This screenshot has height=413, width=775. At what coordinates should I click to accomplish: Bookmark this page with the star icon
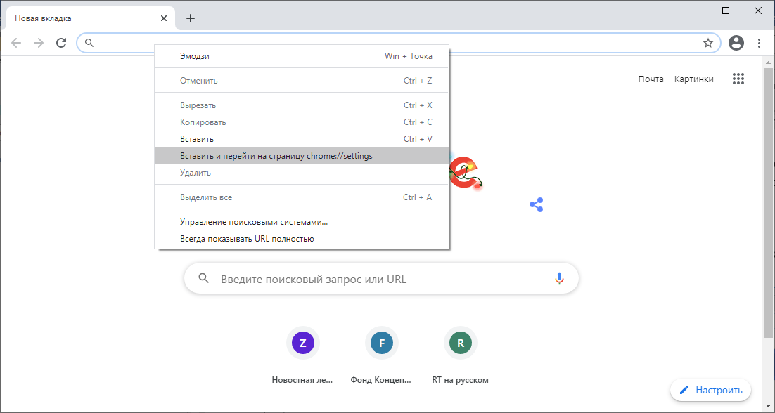coord(708,43)
